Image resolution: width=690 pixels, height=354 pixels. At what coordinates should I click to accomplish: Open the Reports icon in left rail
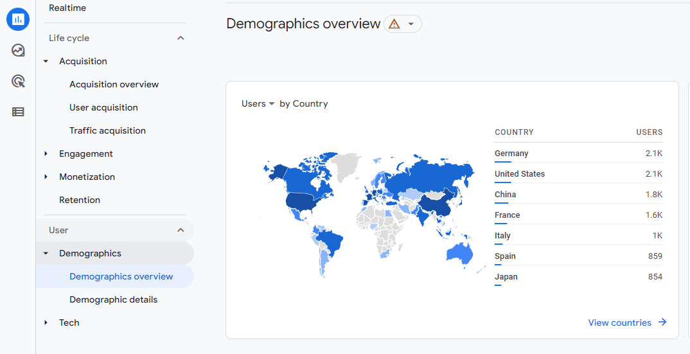coord(18,19)
